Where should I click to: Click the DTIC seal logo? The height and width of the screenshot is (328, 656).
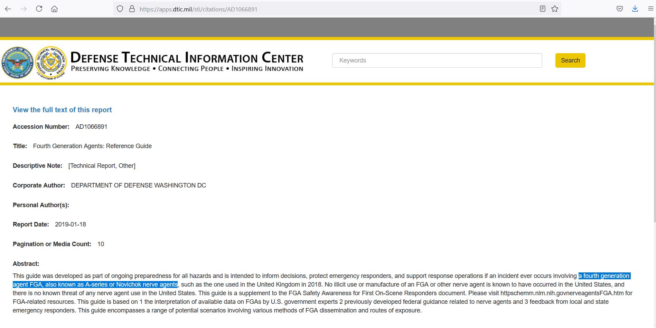(51, 62)
